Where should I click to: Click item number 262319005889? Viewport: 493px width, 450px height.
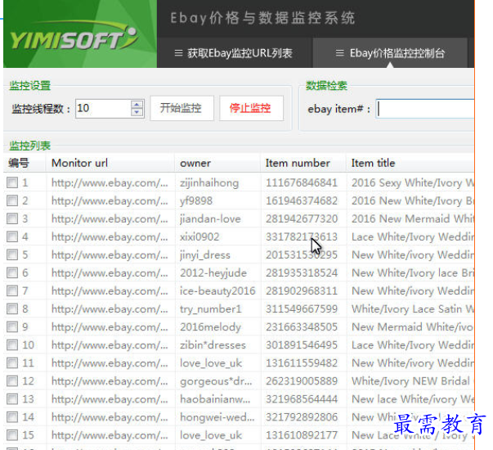[x=302, y=381]
